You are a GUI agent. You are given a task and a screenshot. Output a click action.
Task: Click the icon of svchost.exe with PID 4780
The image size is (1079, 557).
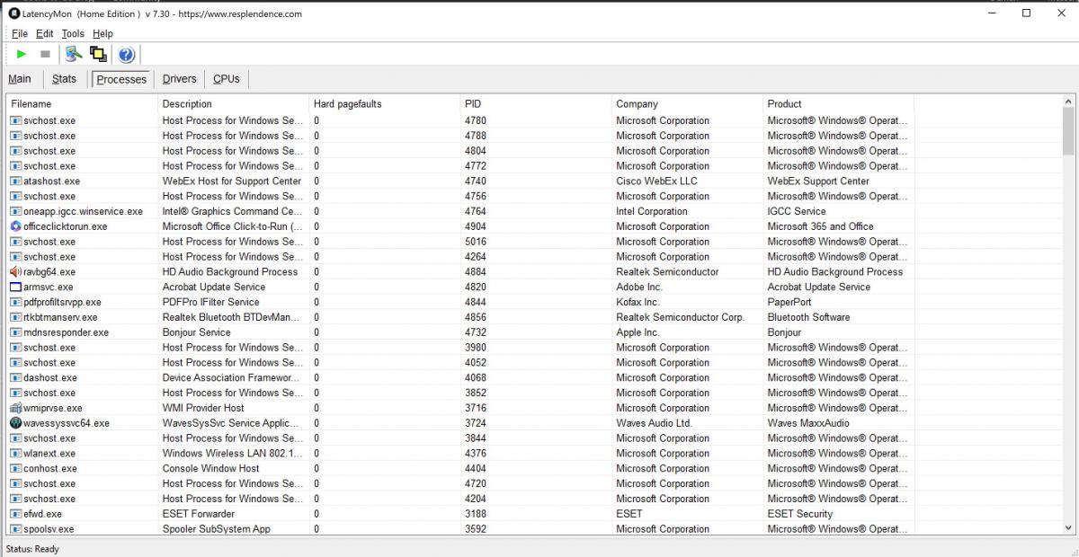[x=15, y=121]
